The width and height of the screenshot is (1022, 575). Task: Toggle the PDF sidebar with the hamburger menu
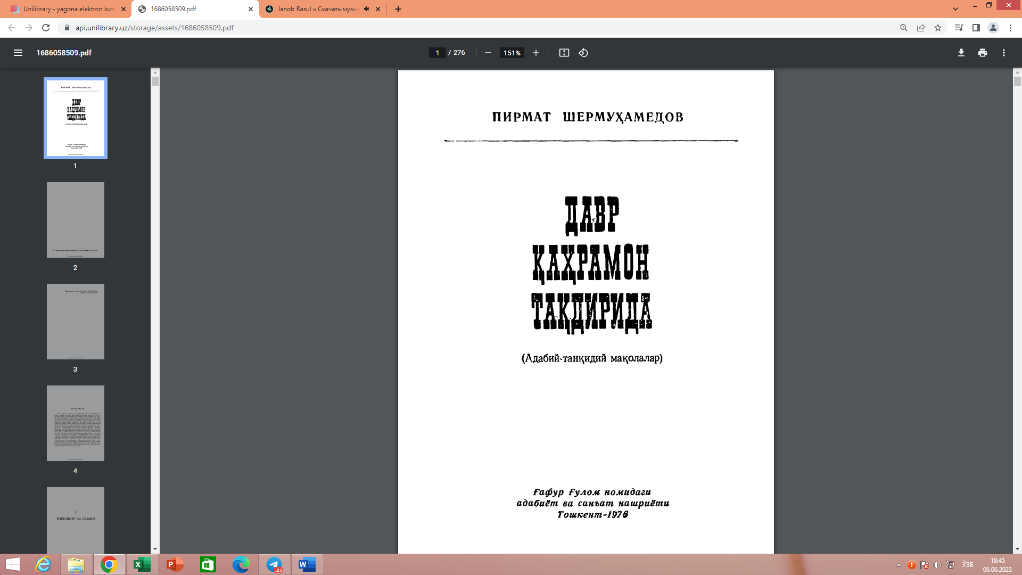pos(18,53)
